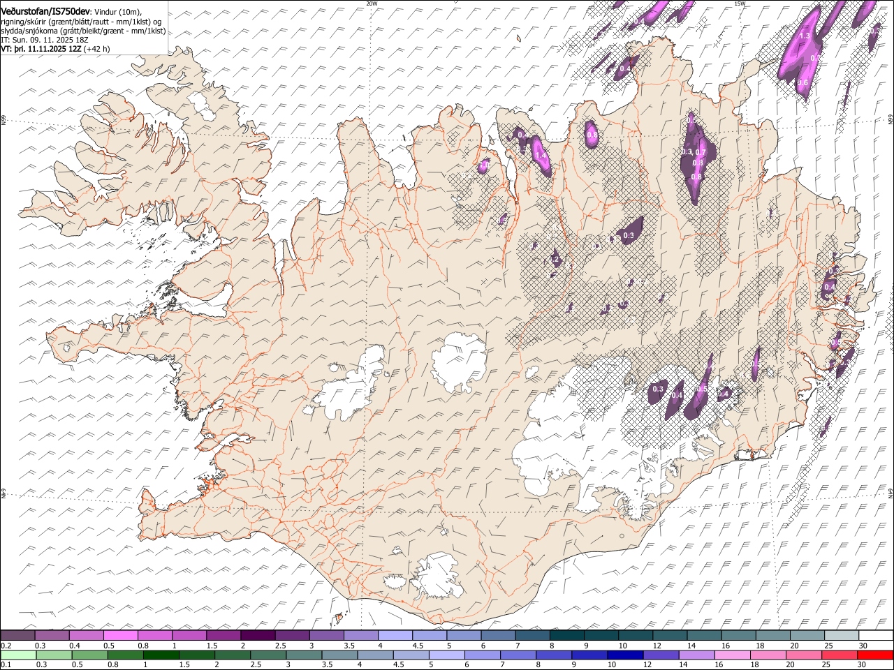The image size is (894, 670).
Task: Click the (+42 h) forecast offset text
Action: point(96,49)
